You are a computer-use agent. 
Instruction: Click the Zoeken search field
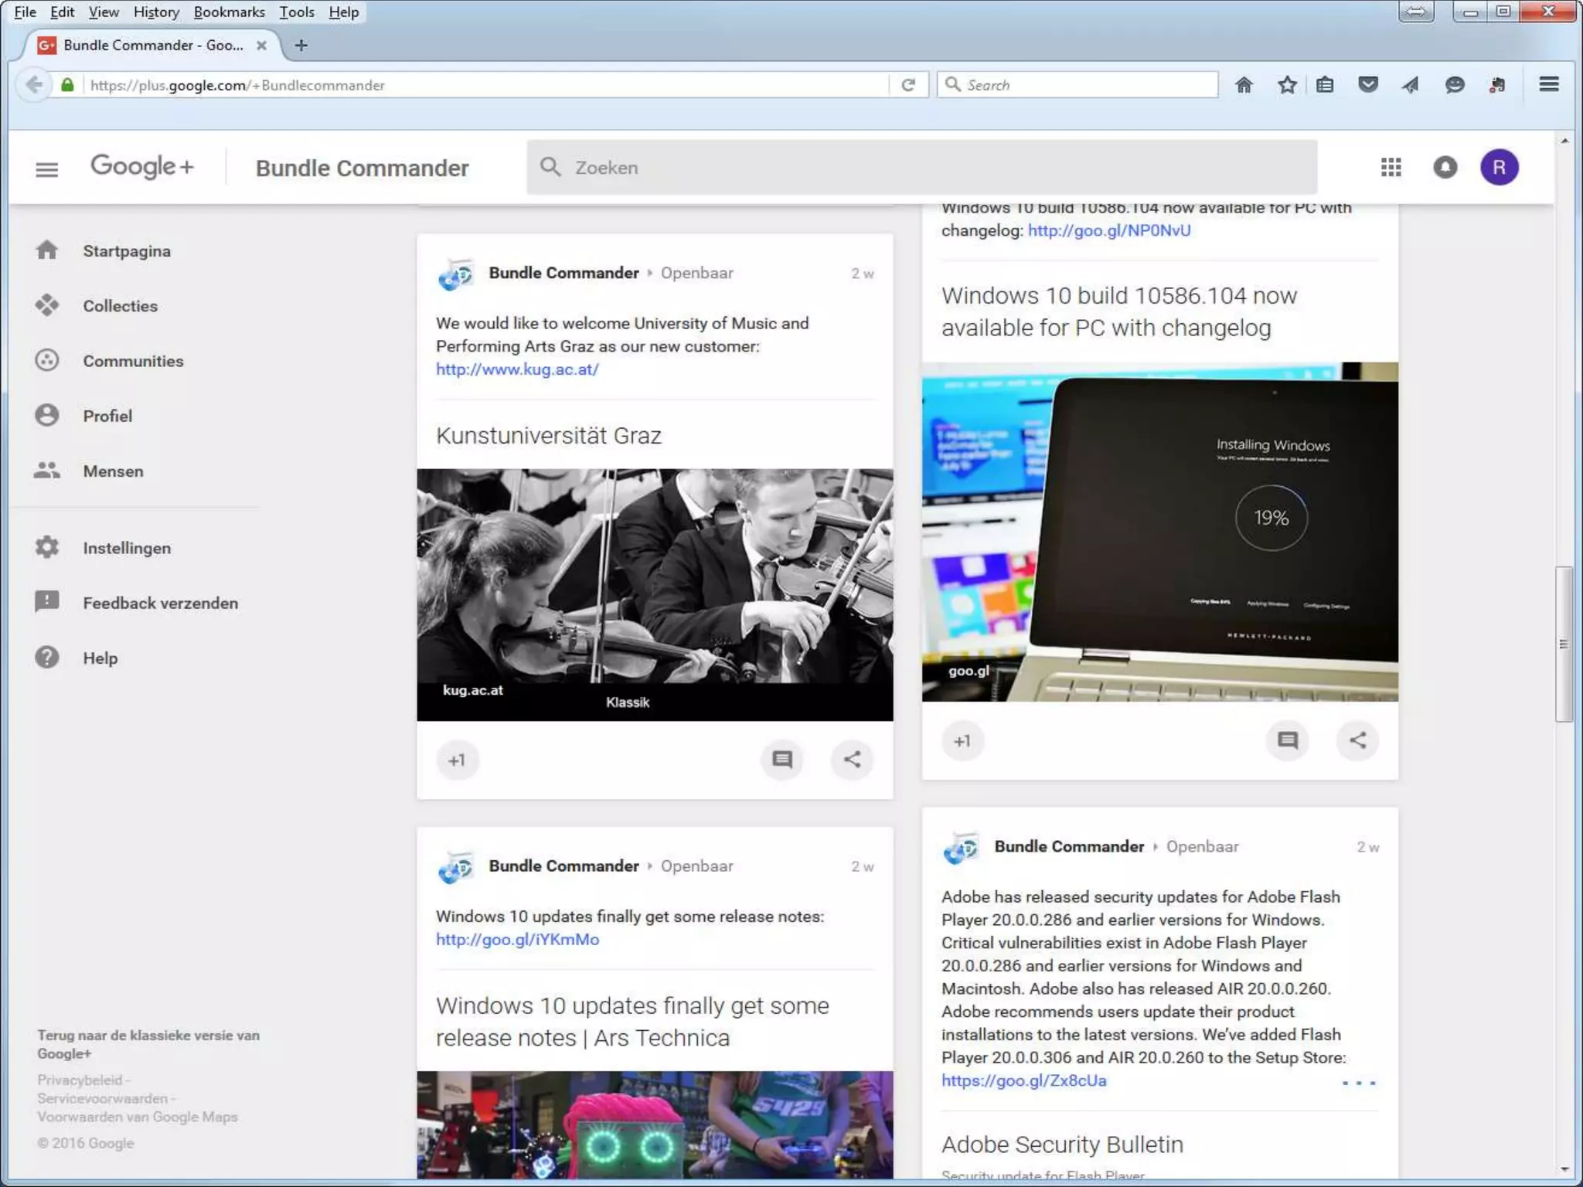point(921,167)
